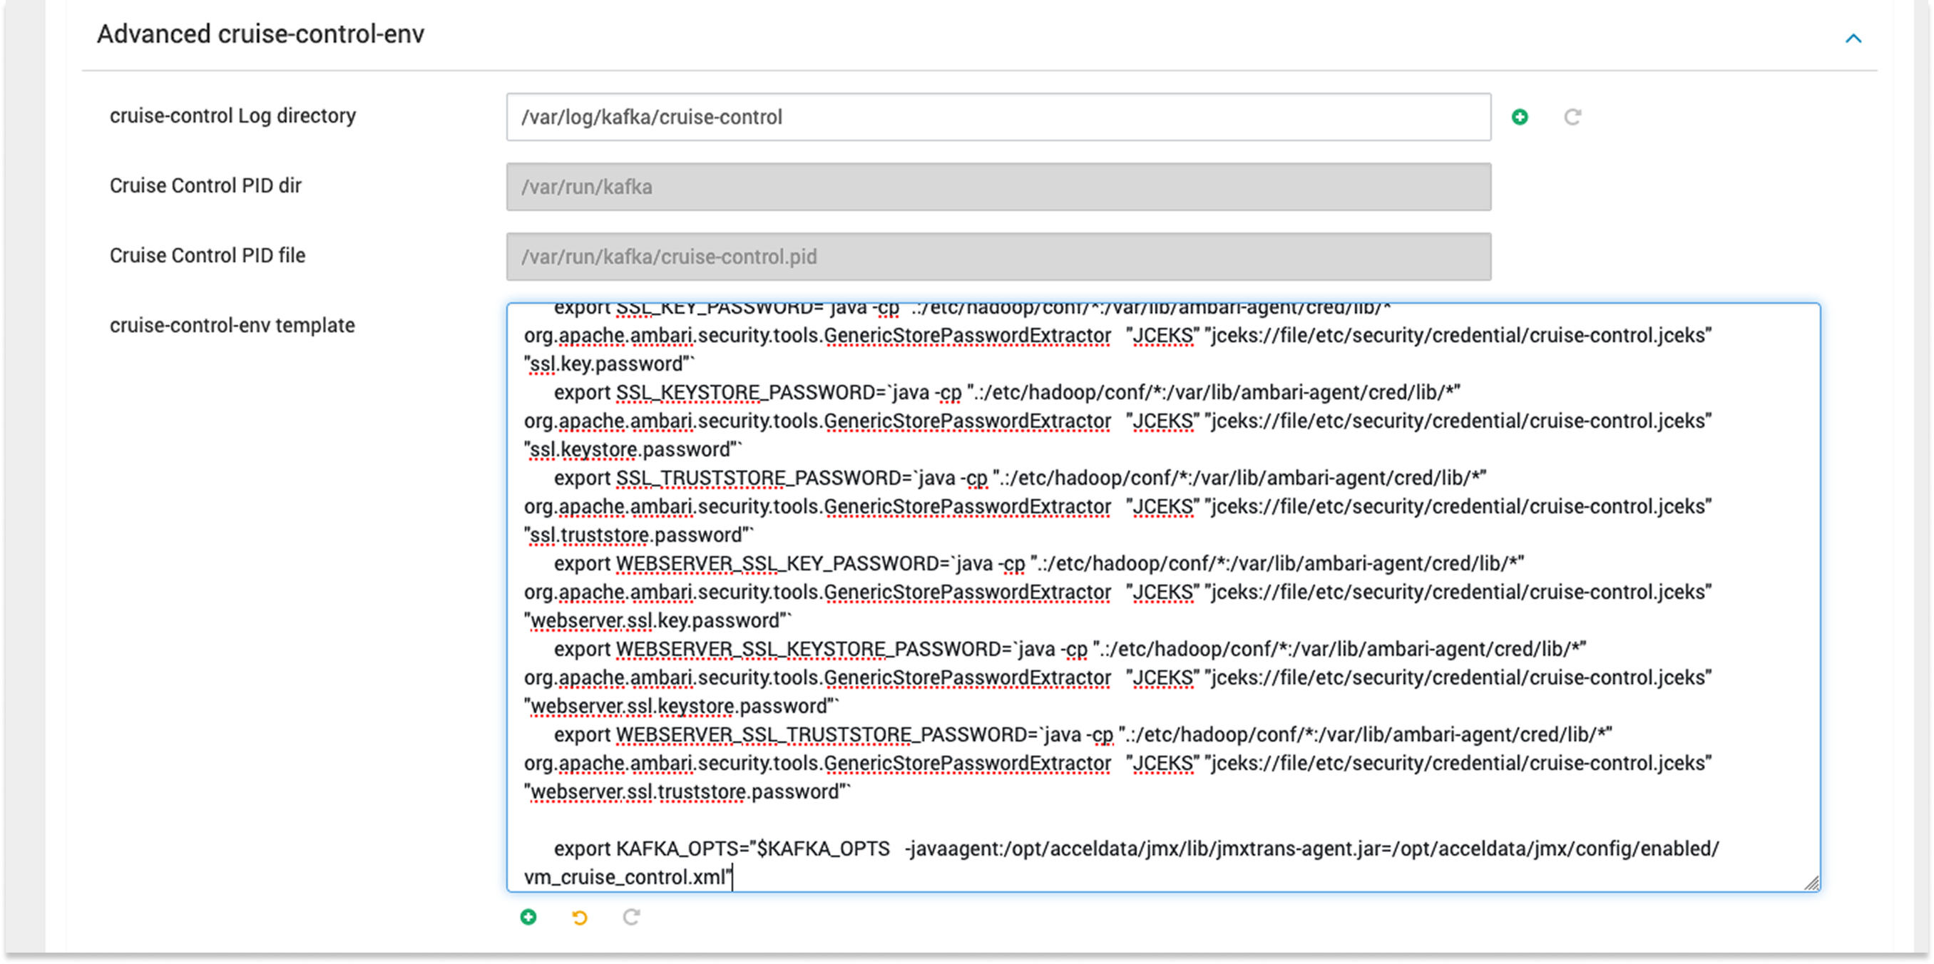Image resolution: width=1934 pixels, height=964 pixels.
Task: Place cursor on SSL_TRUSTSTORE_PASSWORD in template
Action: click(764, 478)
